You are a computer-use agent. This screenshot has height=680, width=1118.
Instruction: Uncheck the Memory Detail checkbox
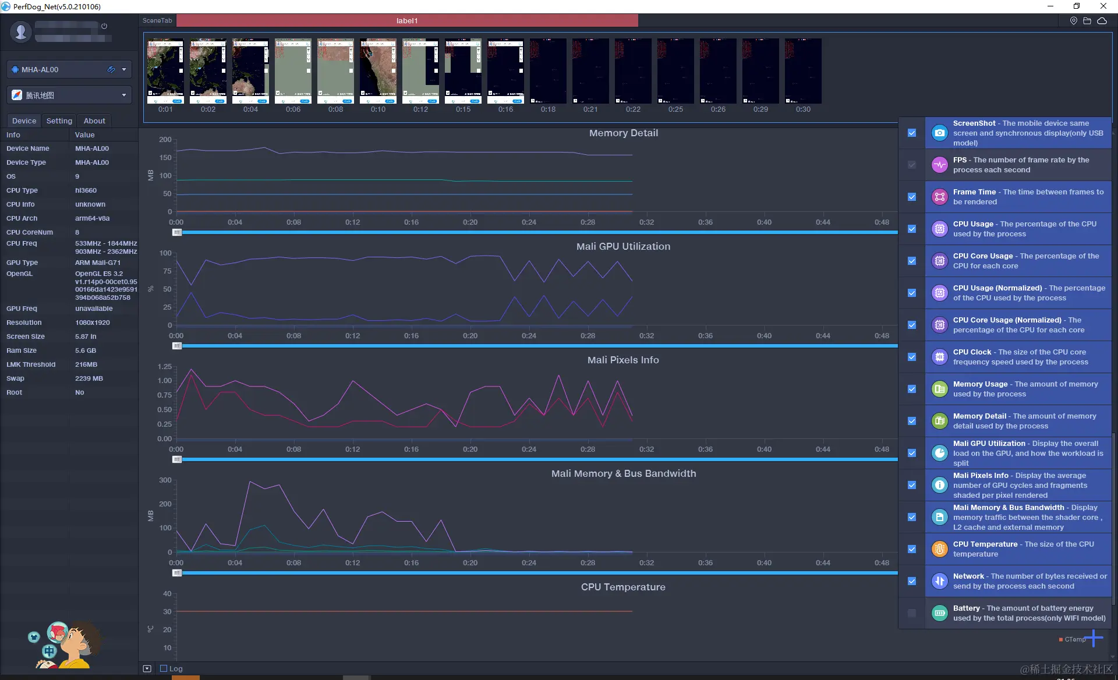[912, 421]
